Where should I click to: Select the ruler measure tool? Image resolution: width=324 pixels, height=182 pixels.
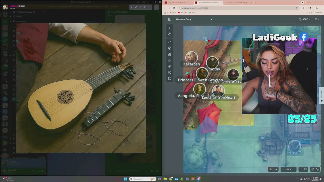pos(170,60)
